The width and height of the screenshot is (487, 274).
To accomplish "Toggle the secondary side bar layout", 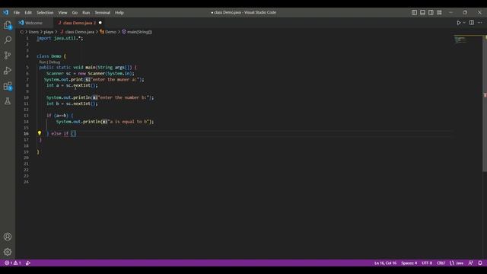I will [431, 12].
